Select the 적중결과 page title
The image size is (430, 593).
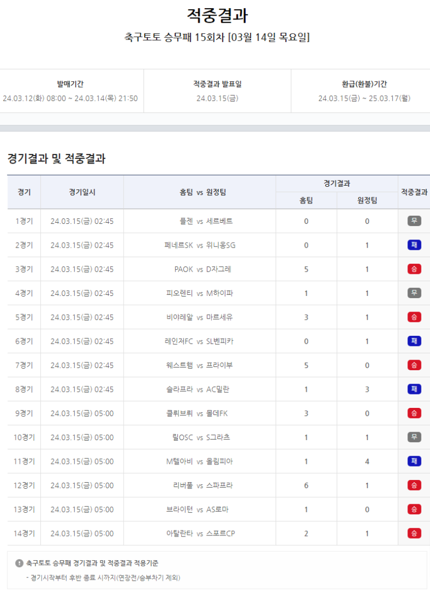tap(217, 16)
